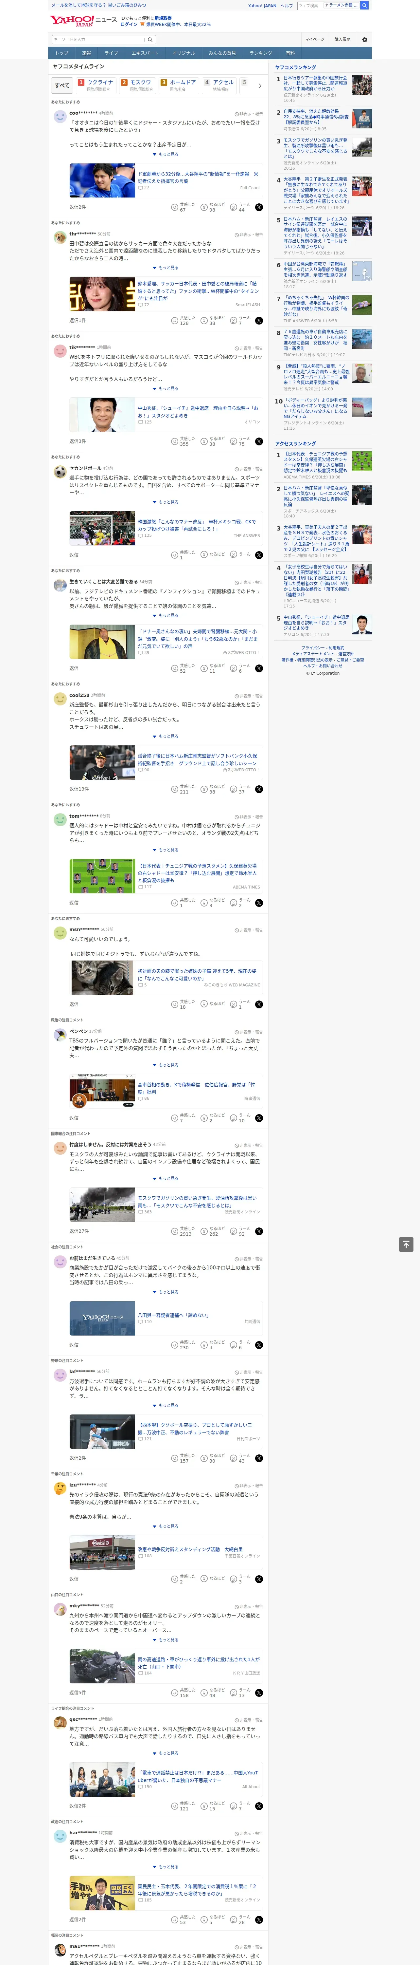420x1965 pixels.
Task: Expand もっと見る on ペンペン comment
Action: tap(166, 1065)
